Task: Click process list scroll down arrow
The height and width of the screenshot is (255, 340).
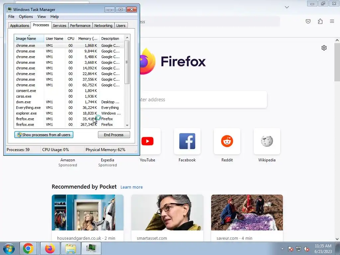Action: tap(127, 125)
